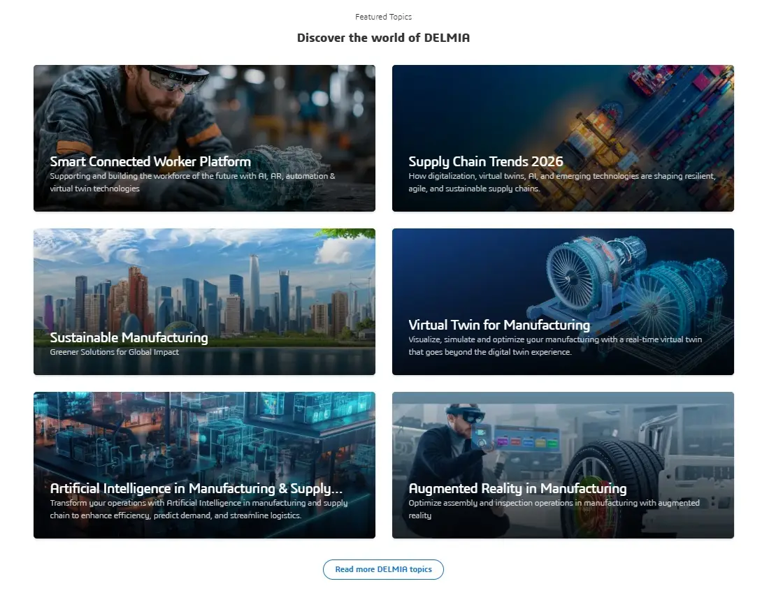Open the Artificial Intelligence in Manufacturing card
This screenshot has width=762, height=593.
pos(204,465)
